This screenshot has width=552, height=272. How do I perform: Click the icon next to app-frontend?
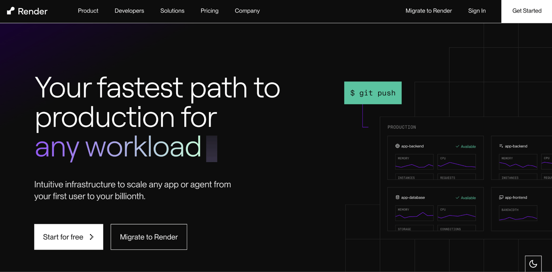501,197
